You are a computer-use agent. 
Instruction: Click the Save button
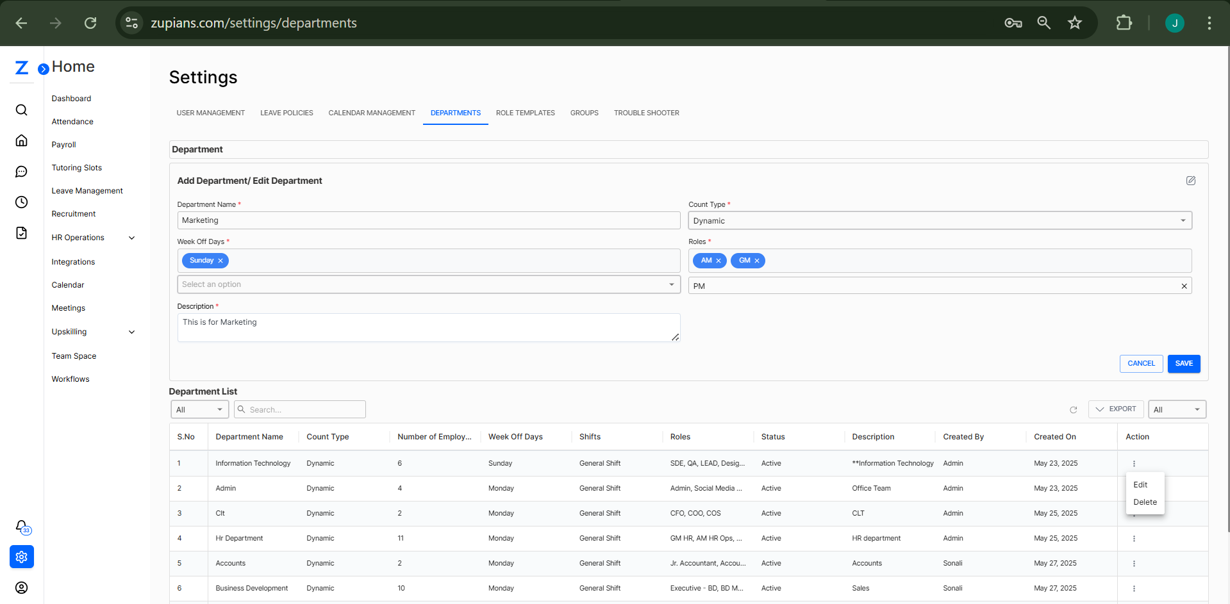1183,364
